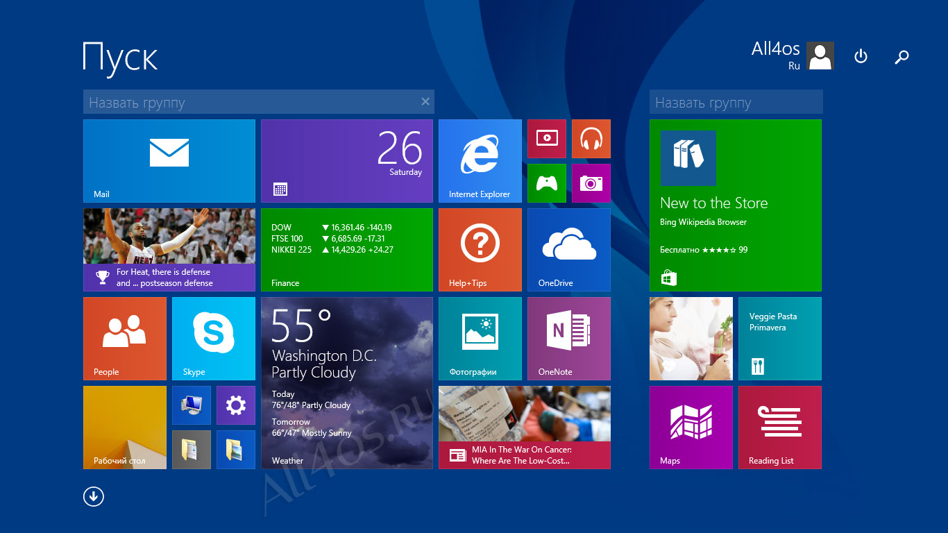Image resolution: width=948 pixels, height=533 pixels.
Task: Open the This PC computer monitor tile
Action: (192, 405)
